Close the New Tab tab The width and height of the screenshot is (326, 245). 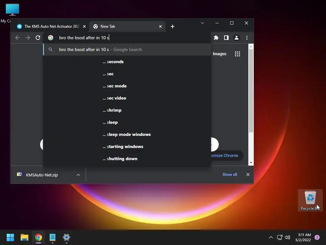(160, 26)
